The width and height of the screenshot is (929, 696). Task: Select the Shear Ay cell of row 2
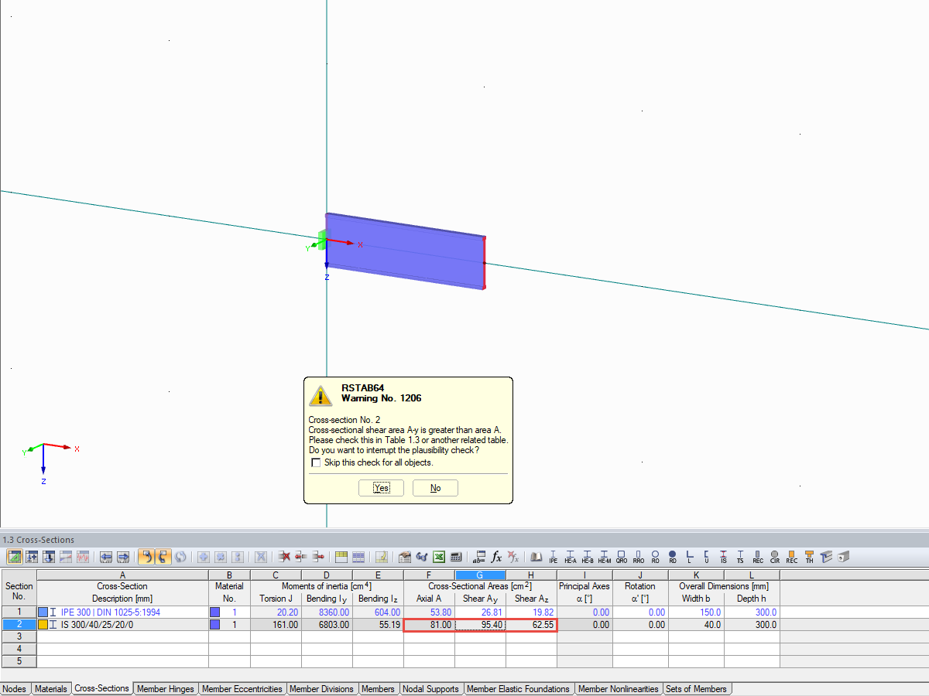pyautogui.click(x=480, y=624)
